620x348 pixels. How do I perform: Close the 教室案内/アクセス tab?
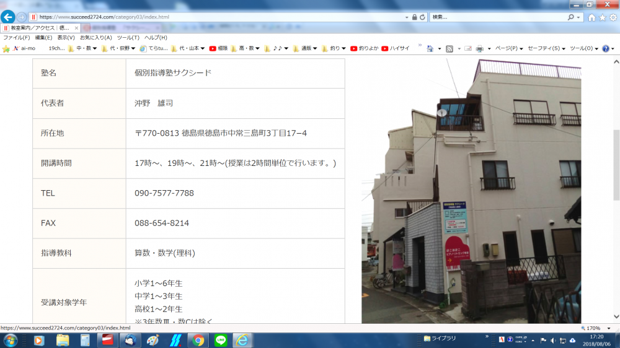tap(76, 28)
